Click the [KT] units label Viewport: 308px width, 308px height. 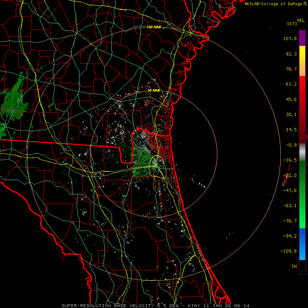point(292,24)
